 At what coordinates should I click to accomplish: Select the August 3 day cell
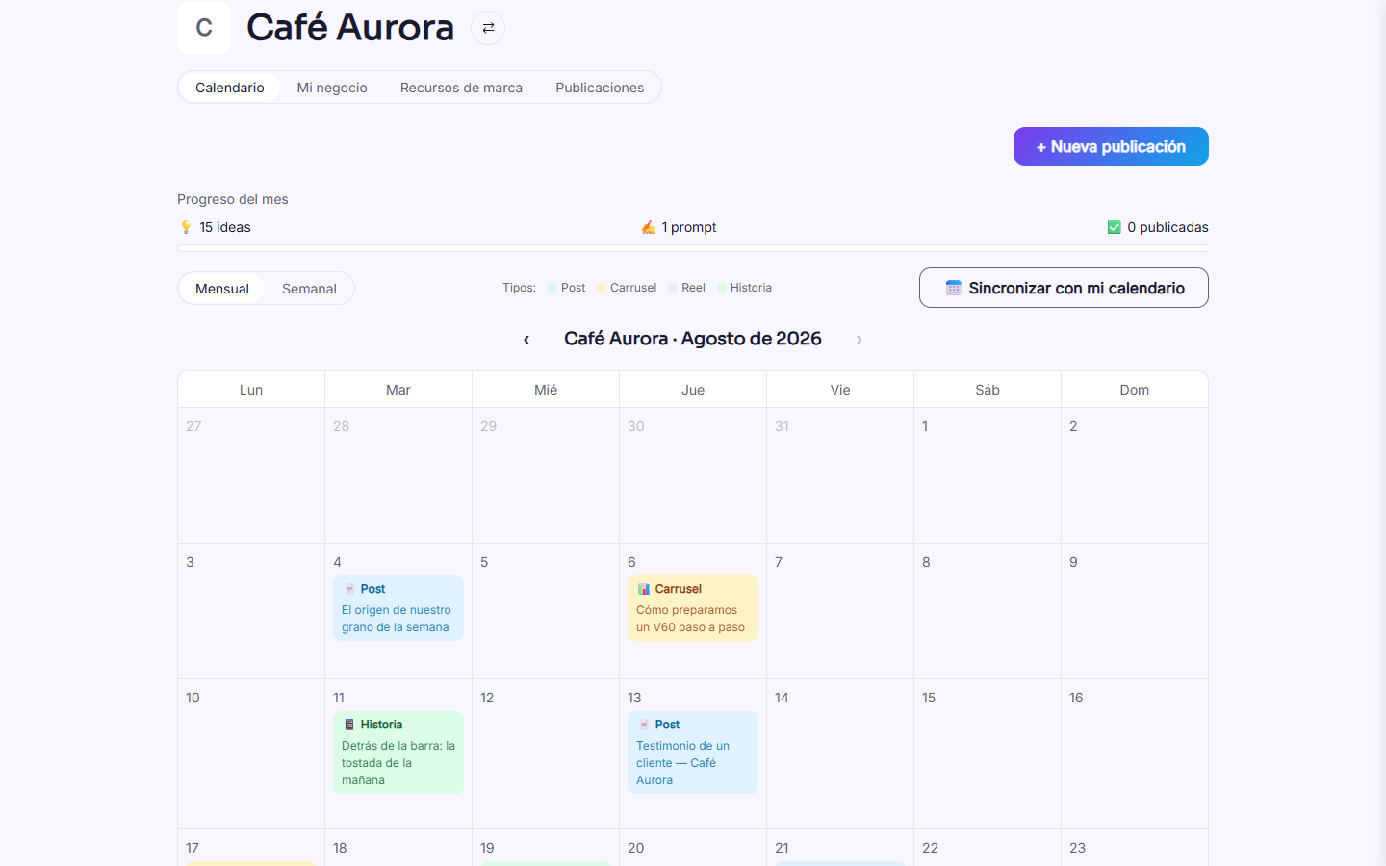coord(251,611)
